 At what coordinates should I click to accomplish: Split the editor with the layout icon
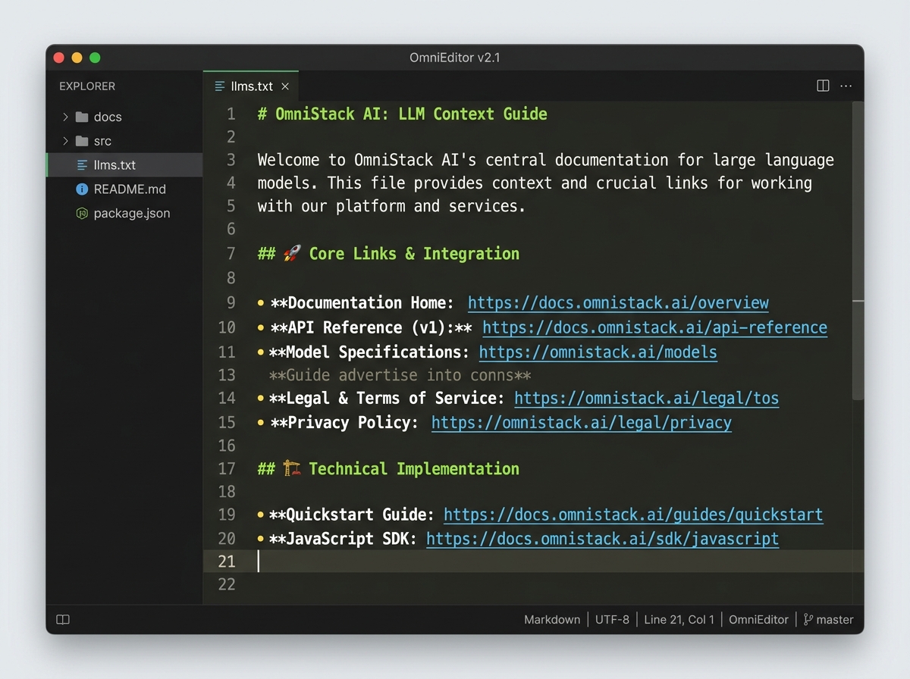823,86
